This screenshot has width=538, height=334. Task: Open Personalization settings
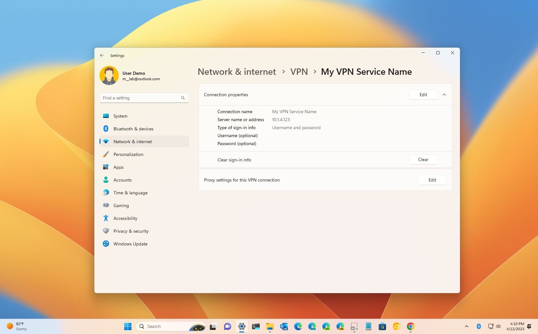(x=144, y=154)
